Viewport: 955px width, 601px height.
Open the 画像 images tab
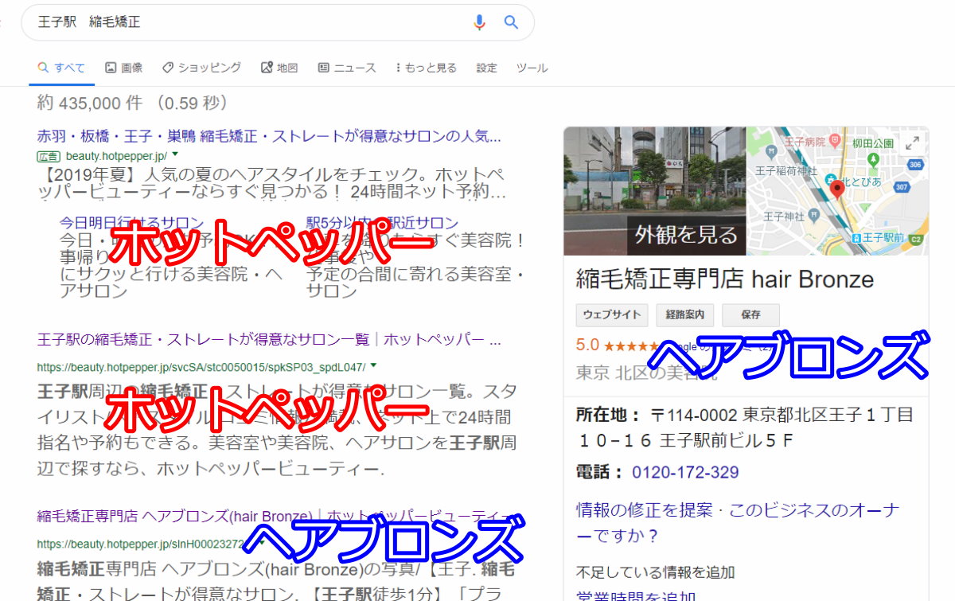124,68
